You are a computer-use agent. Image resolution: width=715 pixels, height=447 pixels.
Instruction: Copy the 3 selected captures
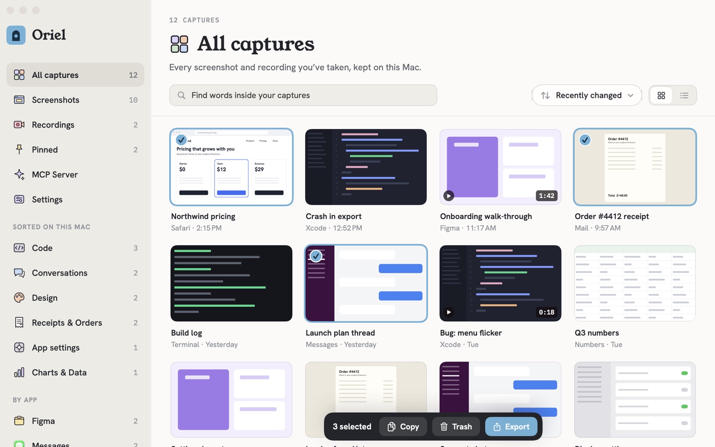[403, 426]
